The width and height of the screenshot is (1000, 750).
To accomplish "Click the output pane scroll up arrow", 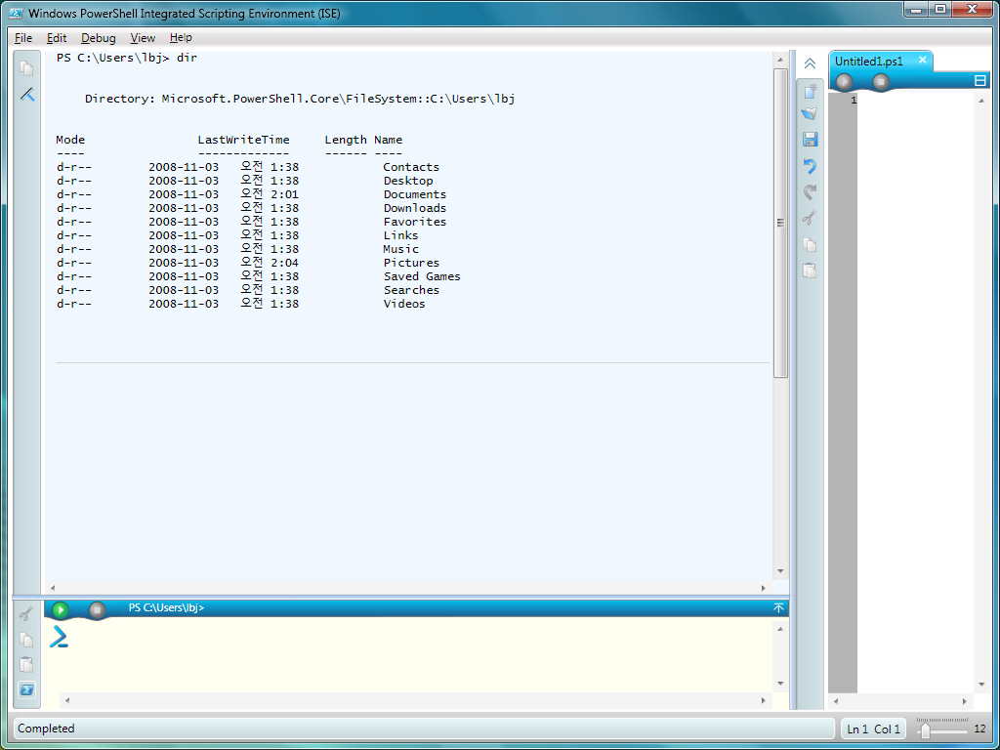I will click(x=780, y=60).
